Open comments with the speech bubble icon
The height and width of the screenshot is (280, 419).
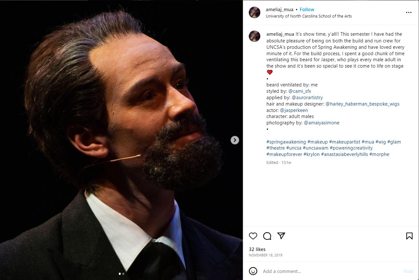267,236
